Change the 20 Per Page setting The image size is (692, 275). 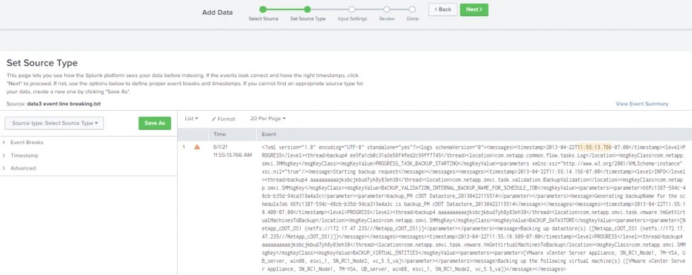[268, 119]
